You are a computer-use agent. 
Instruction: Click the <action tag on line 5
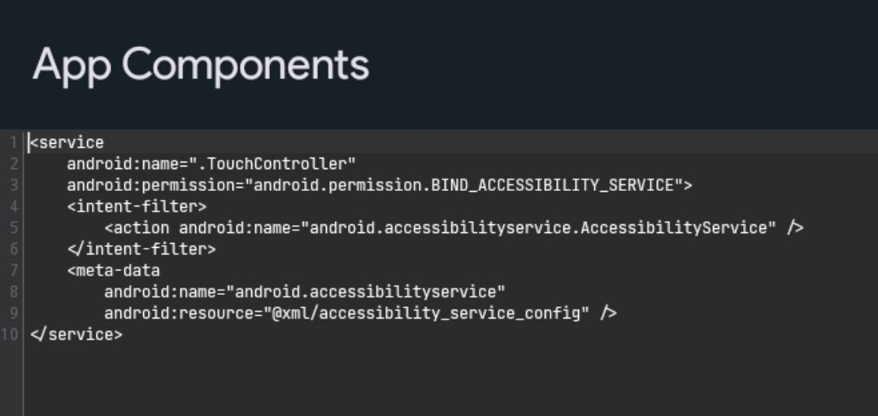pos(137,228)
